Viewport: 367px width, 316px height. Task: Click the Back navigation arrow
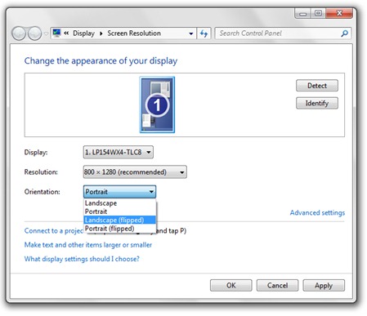click(x=19, y=33)
